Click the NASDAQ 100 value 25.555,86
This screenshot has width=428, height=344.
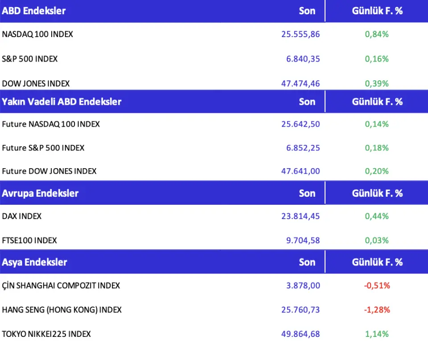(300, 34)
